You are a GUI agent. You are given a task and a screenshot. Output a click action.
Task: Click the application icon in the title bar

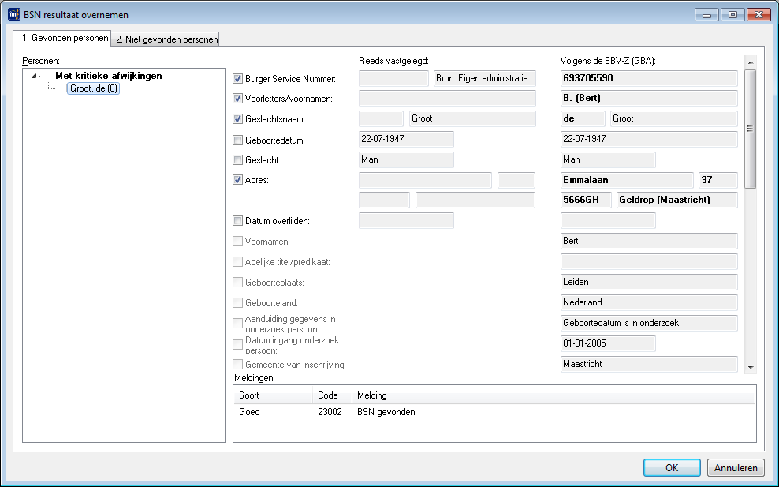[14, 14]
